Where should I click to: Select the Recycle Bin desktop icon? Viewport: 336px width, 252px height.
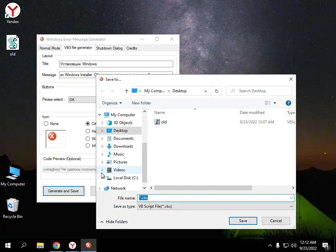[13, 208]
